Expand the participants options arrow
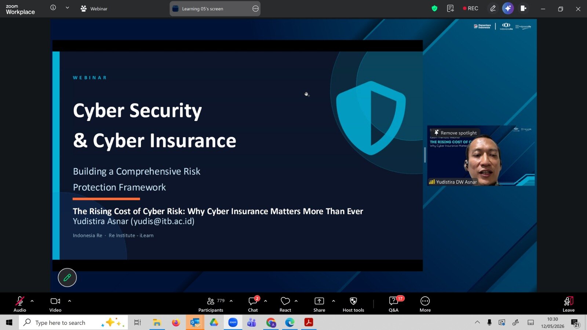The width and height of the screenshot is (587, 330). (231, 301)
